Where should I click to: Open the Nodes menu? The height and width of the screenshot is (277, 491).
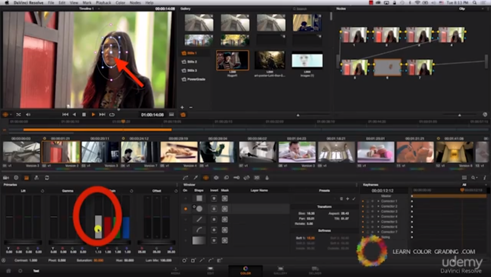click(x=135, y=3)
